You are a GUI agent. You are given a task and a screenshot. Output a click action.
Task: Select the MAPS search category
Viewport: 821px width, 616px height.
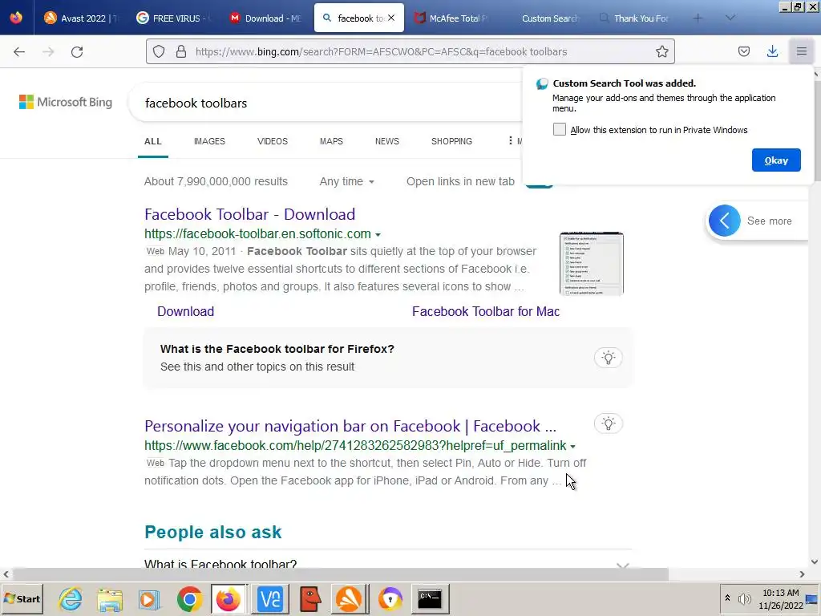[x=331, y=141]
